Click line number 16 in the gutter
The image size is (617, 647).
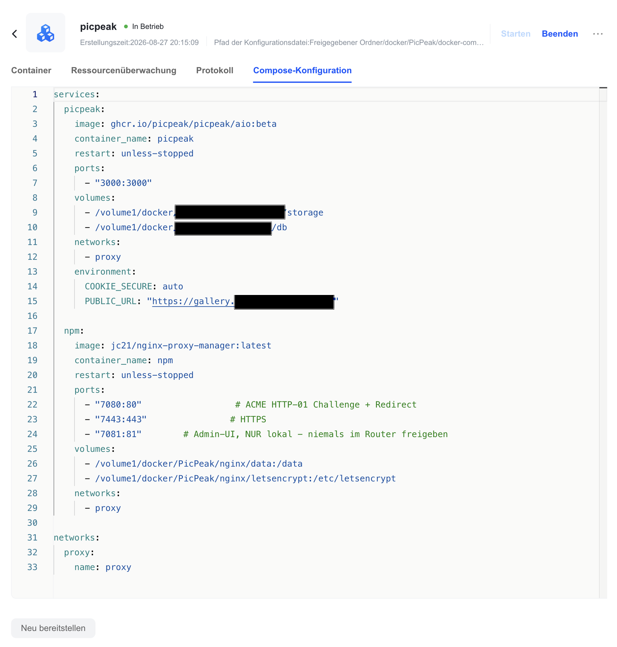pos(32,316)
